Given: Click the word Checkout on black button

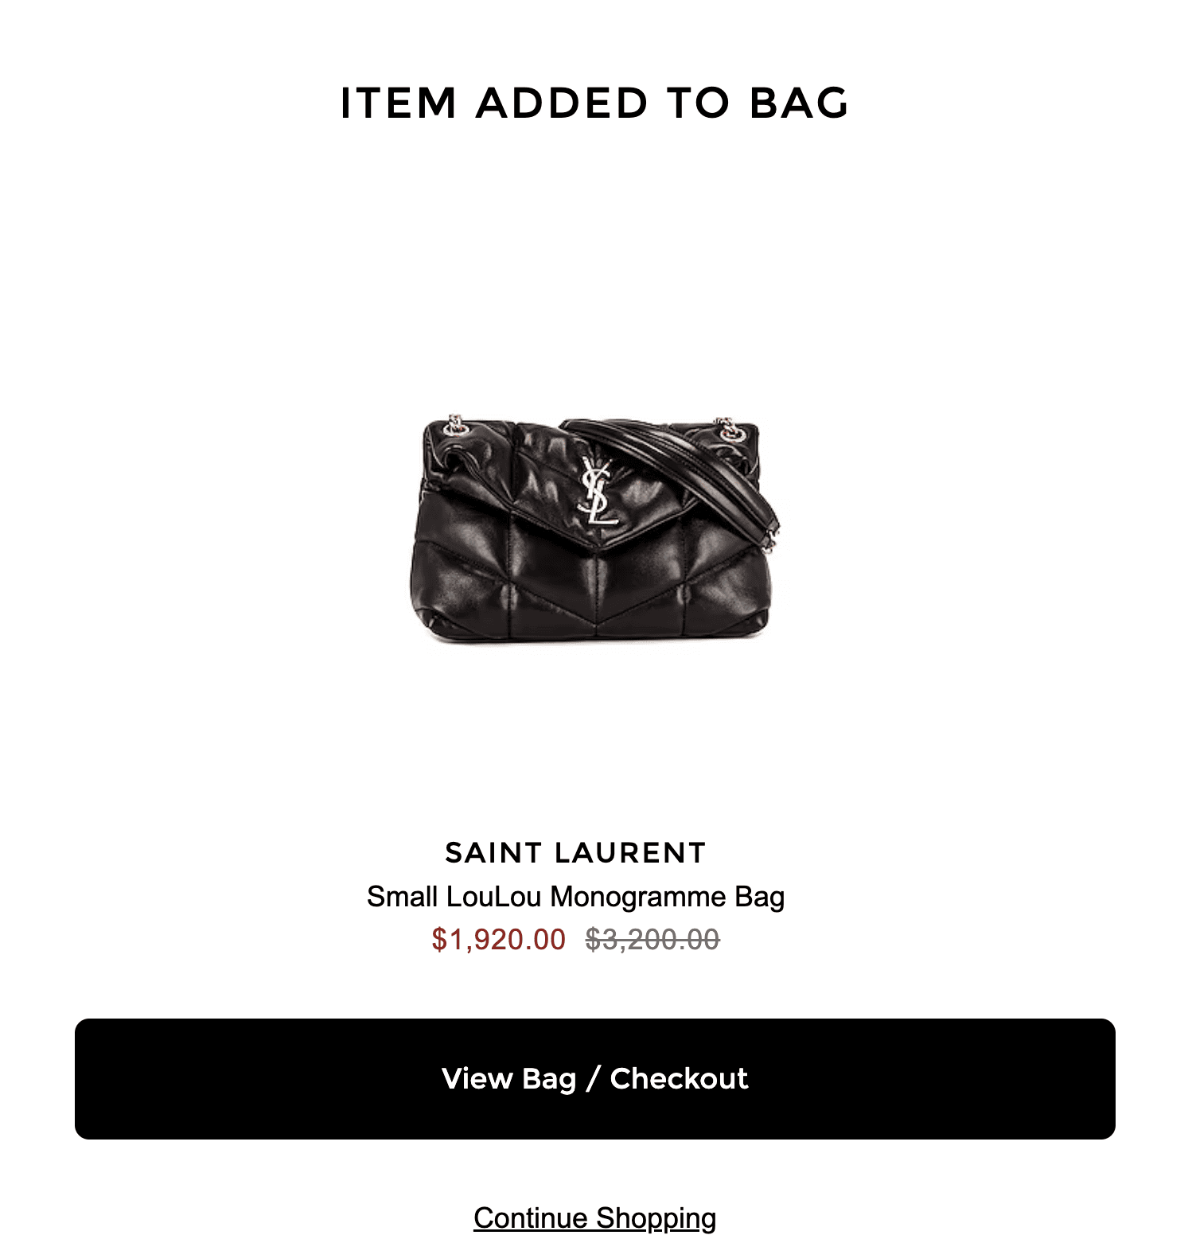Looking at the screenshot, I should coord(679,1078).
